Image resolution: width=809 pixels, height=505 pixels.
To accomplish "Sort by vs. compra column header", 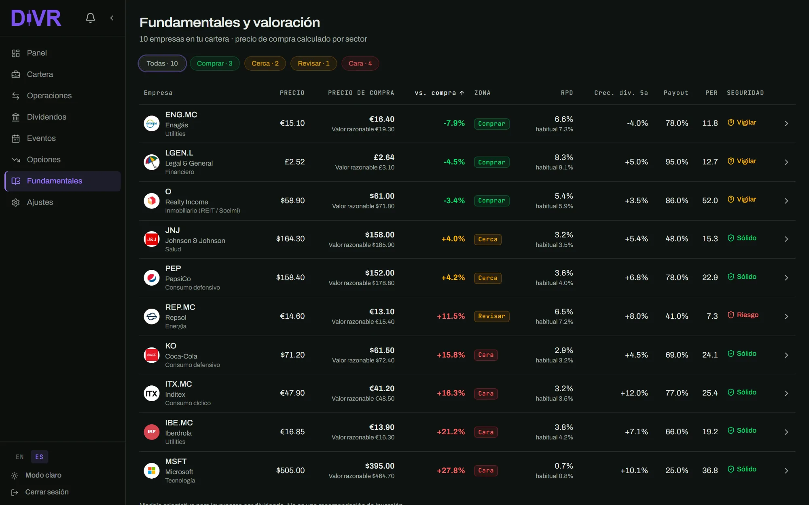I will tap(439, 93).
